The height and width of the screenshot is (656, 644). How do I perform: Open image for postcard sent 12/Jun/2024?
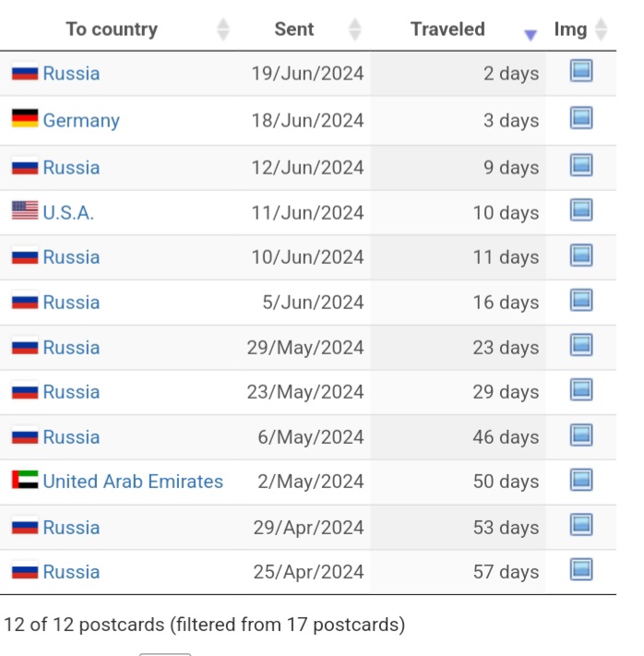point(580,165)
